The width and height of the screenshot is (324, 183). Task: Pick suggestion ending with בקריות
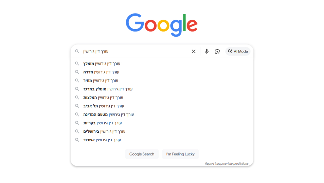(x=103, y=123)
